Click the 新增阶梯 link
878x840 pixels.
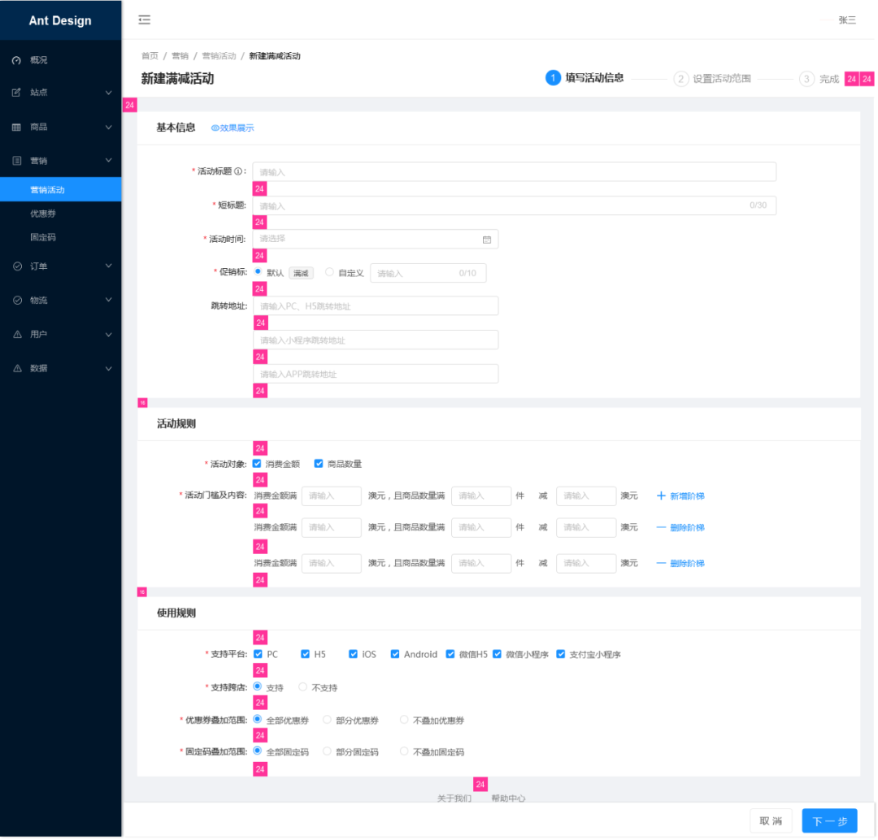687,496
